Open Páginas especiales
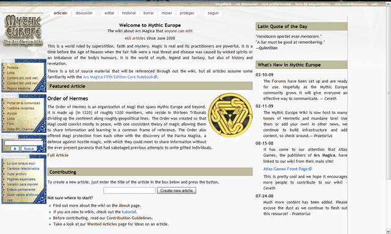 [x=21, y=179]
